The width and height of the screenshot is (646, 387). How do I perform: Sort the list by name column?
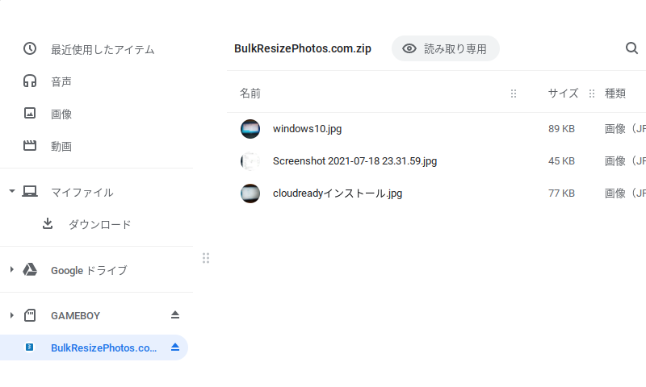pyautogui.click(x=250, y=94)
